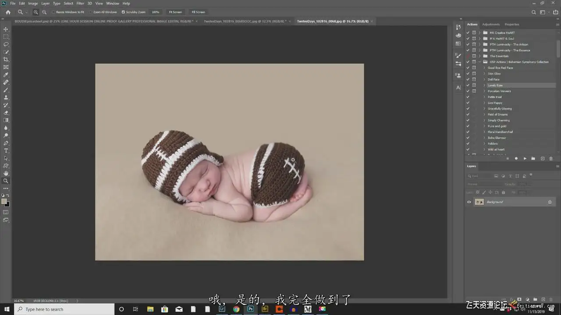Hide the Background layer with the eye icon
Viewport: 561px width, 315px height.
coord(469,202)
